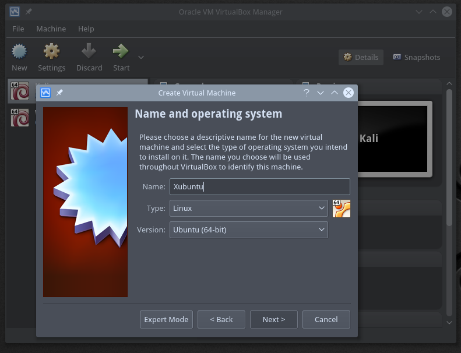Minimize the VirtualBox Manager window
This screenshot has width=461, height=353.
tap(419, 12)
